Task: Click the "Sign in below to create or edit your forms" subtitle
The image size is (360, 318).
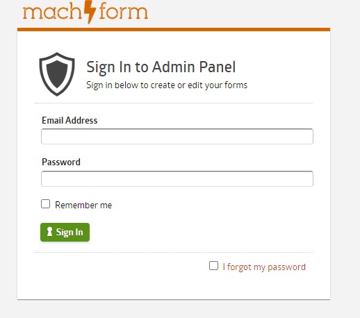Action: [x=167, y=85]
